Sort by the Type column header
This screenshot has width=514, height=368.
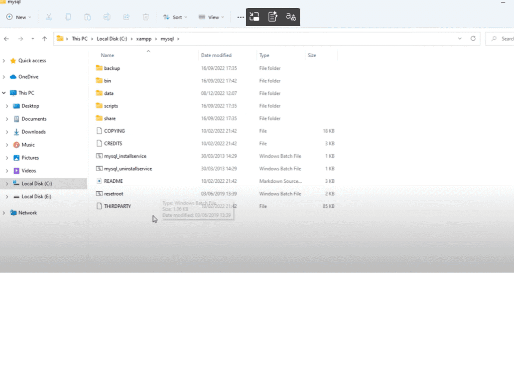[264, 55]
